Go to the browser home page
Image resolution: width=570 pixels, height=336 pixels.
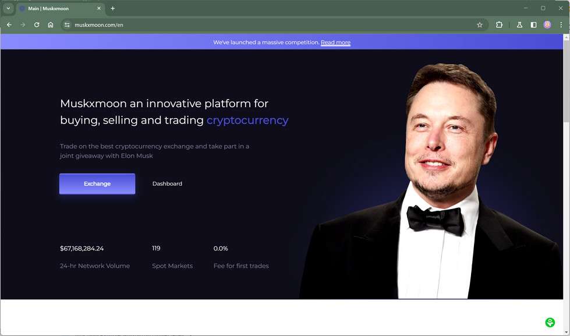pos(51,25)
